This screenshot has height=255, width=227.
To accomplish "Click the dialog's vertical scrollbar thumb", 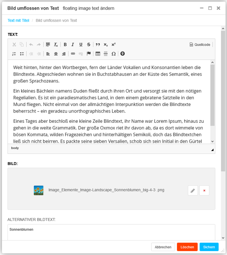I will (x=223, y=101).
